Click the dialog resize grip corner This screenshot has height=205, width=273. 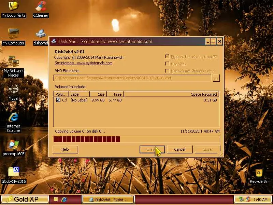pos(221,155)
